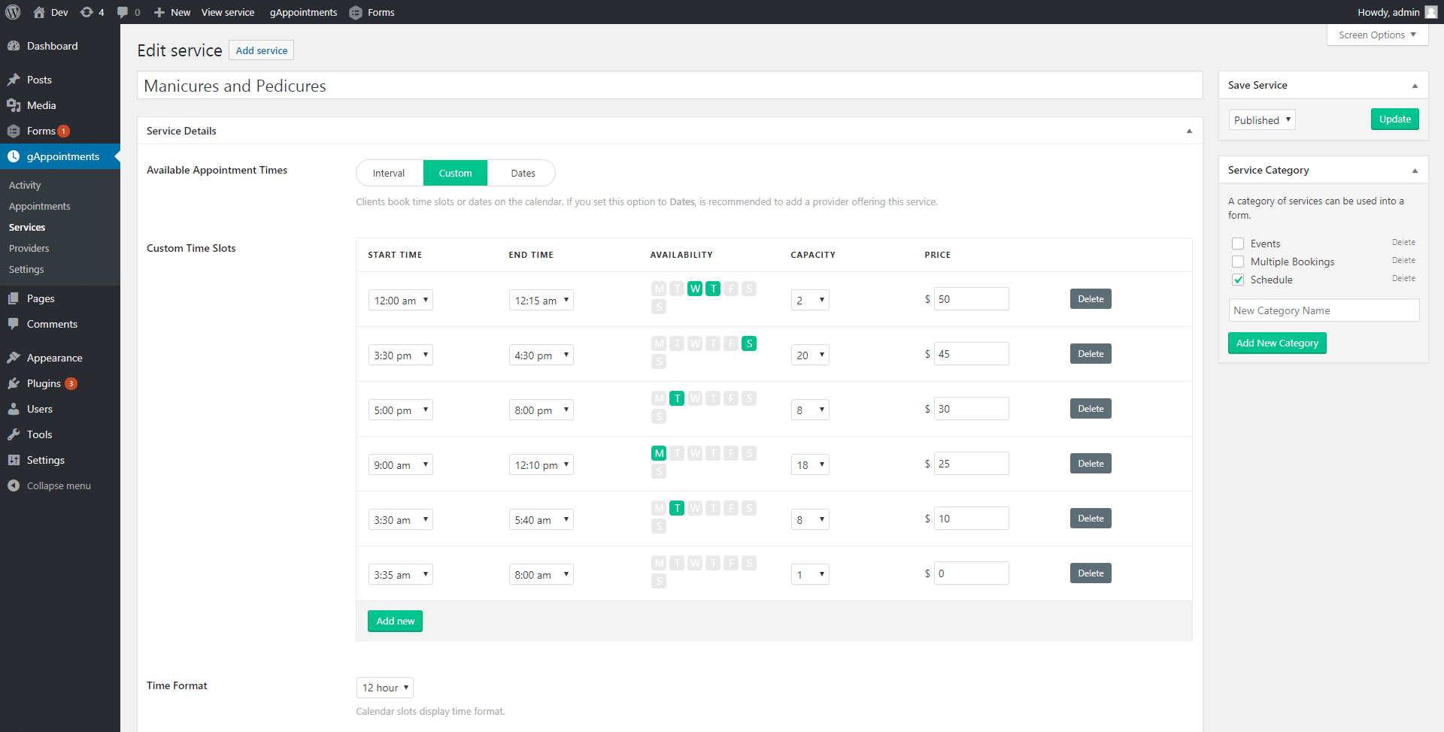Click Add new time slot button

[x=395, y=621]
